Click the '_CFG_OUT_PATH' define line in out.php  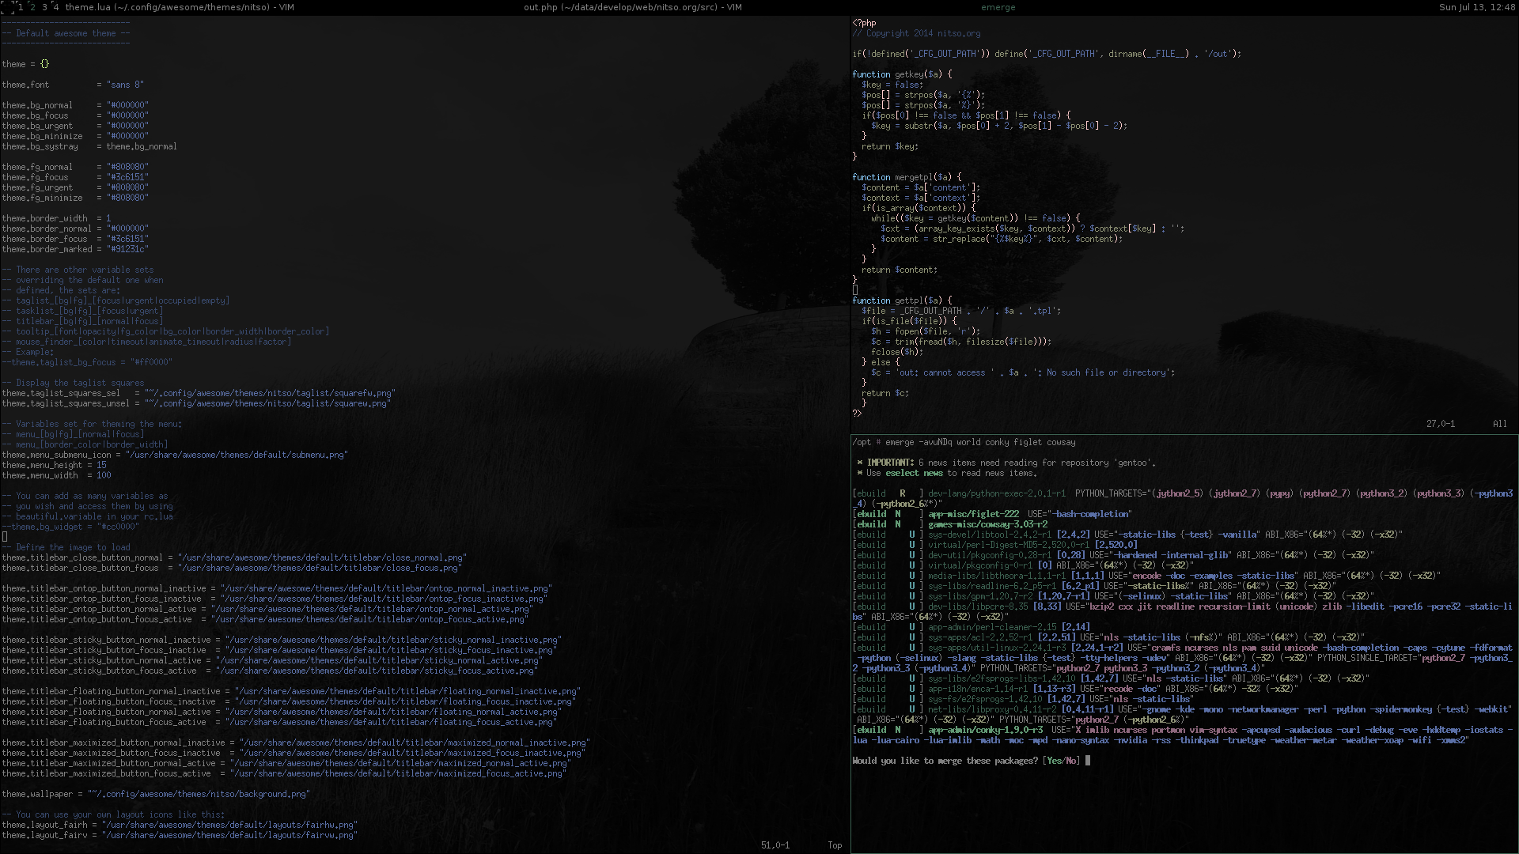[1047, 54]
